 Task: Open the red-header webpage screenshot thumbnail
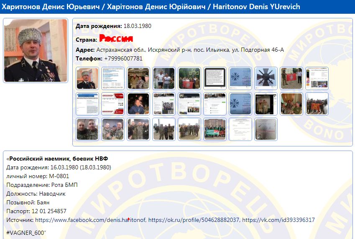point(113,104)
